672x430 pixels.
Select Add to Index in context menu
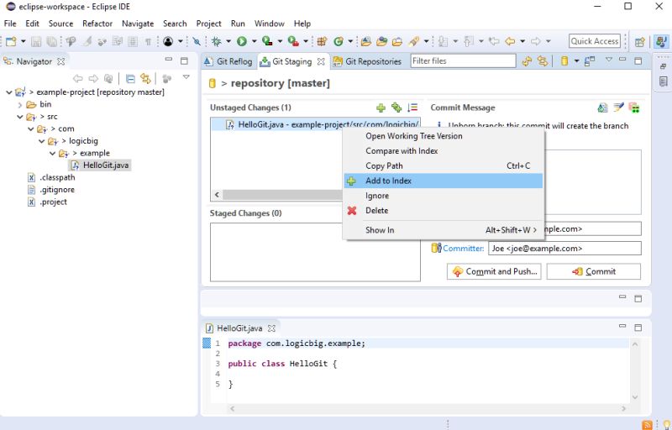point(444,181)
